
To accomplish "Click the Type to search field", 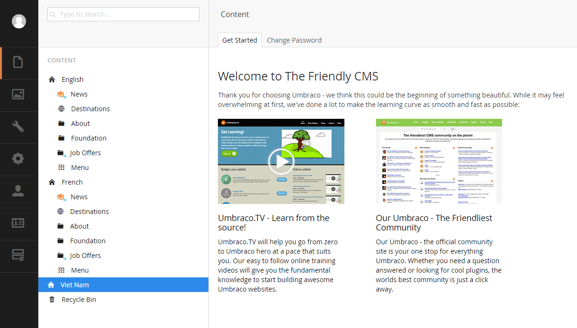I will pyautogui.click(x=123, y=14).
